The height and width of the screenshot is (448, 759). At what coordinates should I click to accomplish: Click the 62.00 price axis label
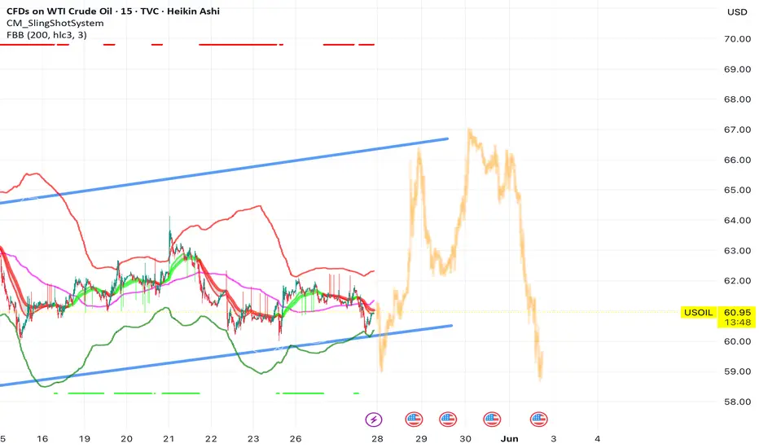(737, 281)
